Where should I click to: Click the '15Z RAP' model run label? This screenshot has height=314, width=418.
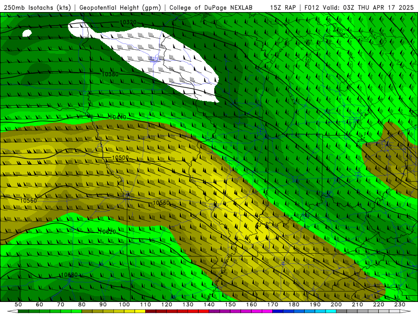(283, 7)
